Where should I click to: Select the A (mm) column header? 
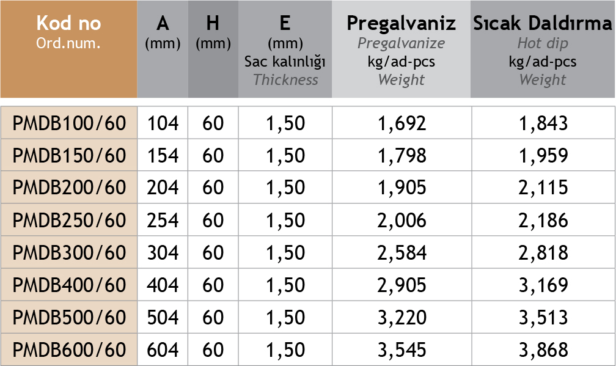[163, 32]
